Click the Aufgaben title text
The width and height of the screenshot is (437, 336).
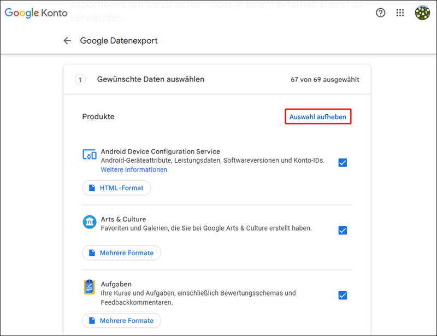(x=116, y=284)
